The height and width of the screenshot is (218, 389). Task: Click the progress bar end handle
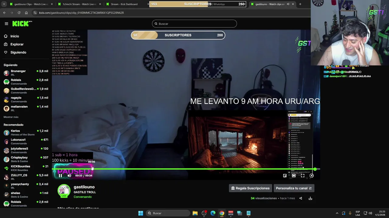(x=315, y=169)
